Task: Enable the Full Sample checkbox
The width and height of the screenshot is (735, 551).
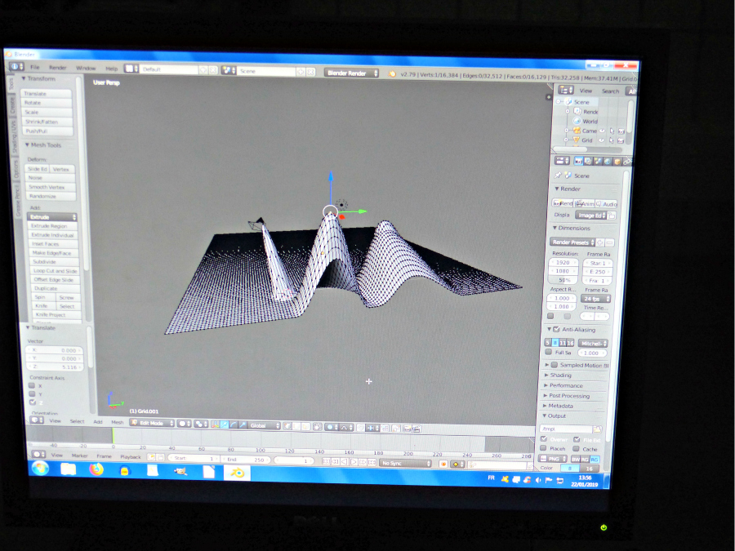Action: [549, 352]
